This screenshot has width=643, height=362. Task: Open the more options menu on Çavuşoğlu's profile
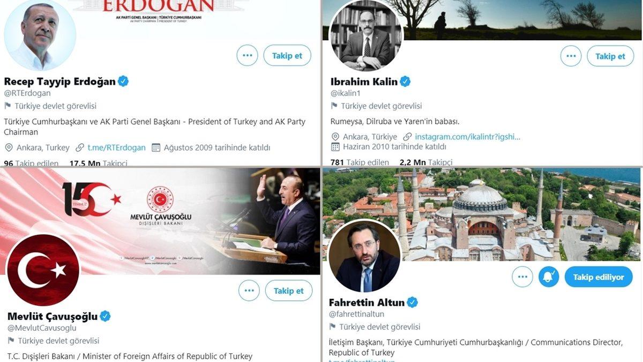(x=249, y=290)
